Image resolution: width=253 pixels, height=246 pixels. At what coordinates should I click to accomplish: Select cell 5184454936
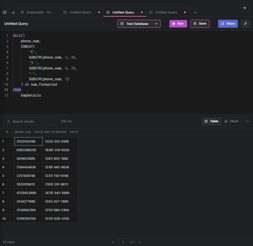point(28,167)
